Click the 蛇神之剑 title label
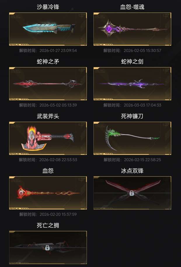Viewport: 181px width, 267px height. pyautogui.click(x=132, y=62)
